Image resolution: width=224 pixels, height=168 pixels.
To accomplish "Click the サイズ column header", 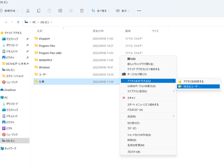I will point(155,31).
